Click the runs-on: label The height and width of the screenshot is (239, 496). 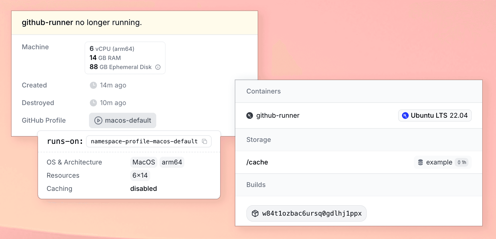coord(65,141)
